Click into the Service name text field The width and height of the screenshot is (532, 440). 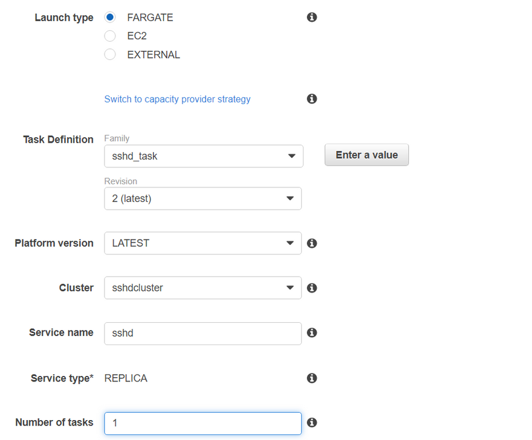pos(203,333)
